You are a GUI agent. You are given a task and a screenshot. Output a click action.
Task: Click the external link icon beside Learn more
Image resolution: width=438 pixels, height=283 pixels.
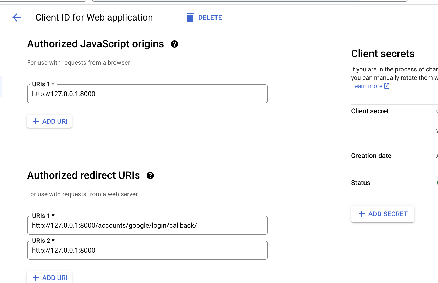click(x=387, y=86)
